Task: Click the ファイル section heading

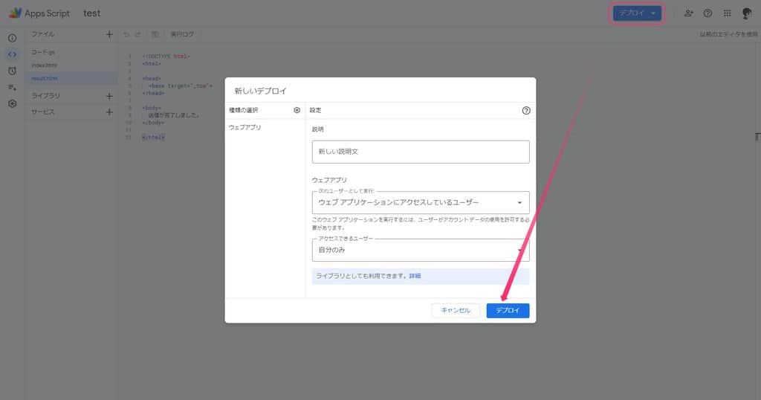Action: [42, 34]
